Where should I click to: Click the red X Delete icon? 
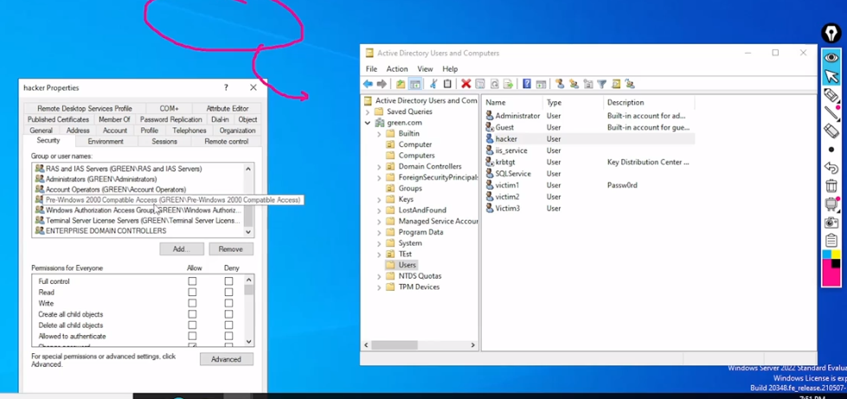pos(465,84)
